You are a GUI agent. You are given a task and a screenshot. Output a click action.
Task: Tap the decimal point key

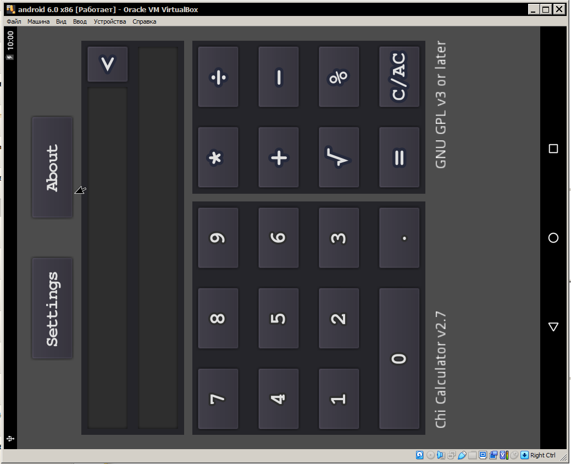[x=399, y=238]
